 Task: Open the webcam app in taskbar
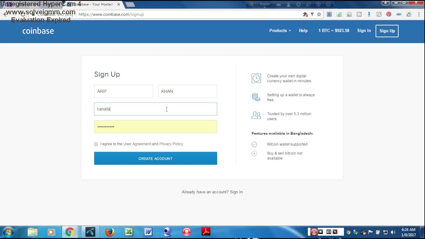[167, 232]
